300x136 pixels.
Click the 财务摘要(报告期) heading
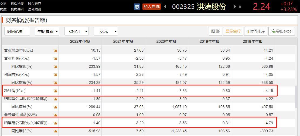26,20
